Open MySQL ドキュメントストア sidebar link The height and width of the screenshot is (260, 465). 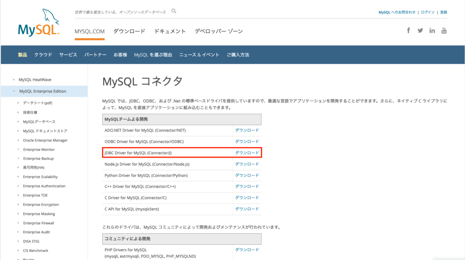point(45,131)
